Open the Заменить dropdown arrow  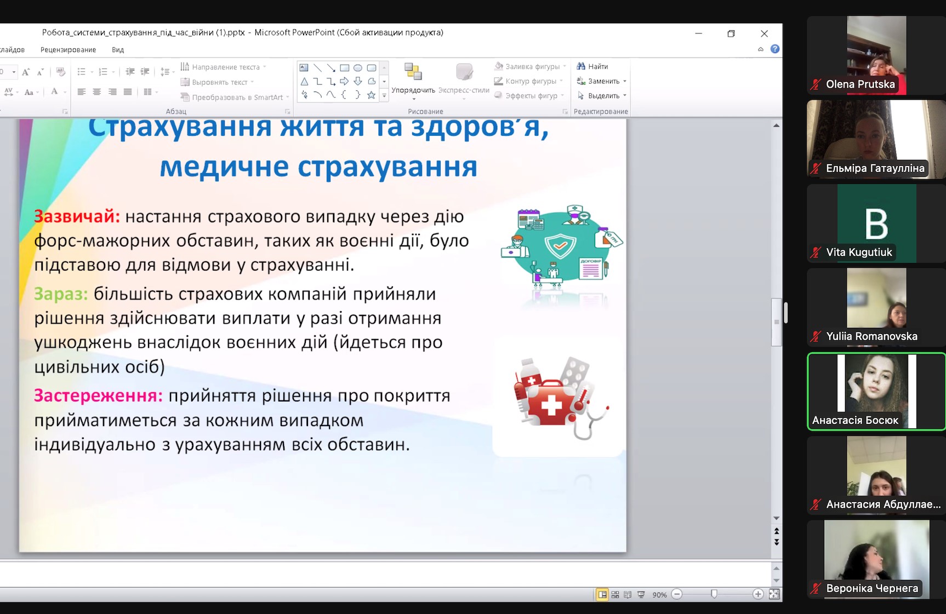pyautogui.click(x=625, y=82)
